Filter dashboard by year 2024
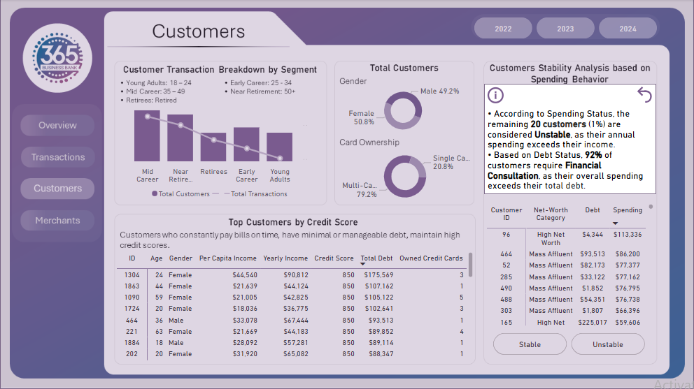The width and height of the screenshot is (694, 389). (x=628, y=29)
